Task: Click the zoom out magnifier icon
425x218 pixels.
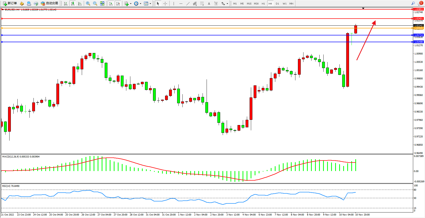Action: tap(95, 4)
